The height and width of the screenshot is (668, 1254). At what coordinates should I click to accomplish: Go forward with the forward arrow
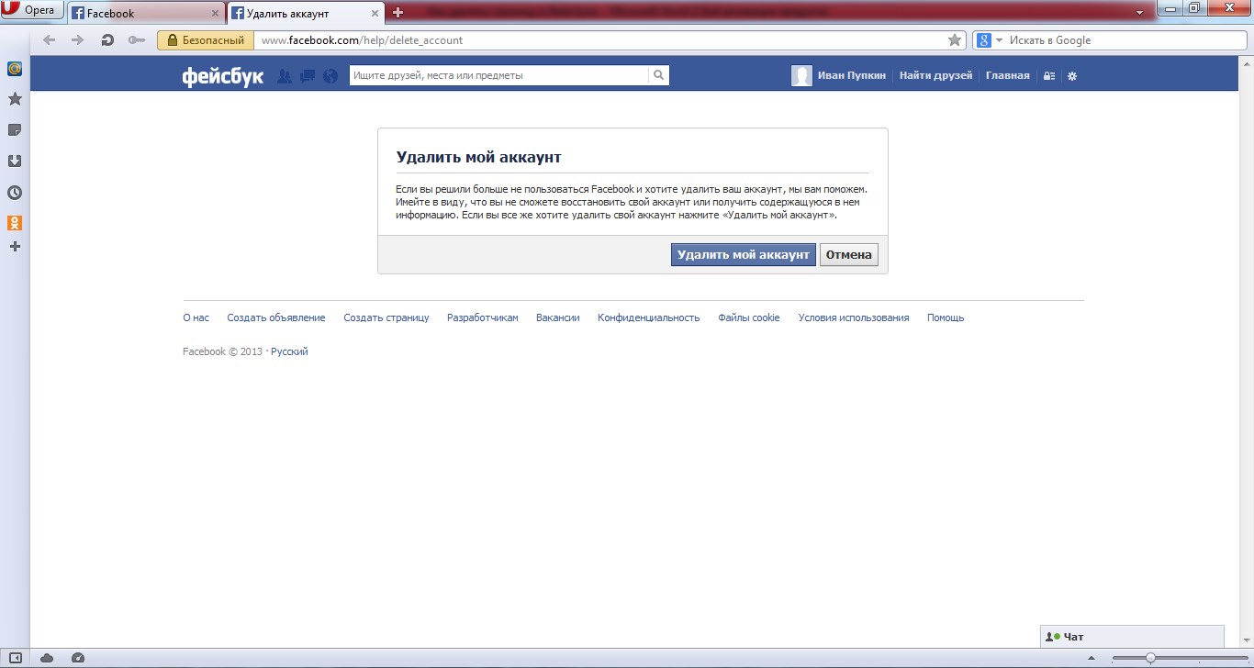(x=78, y=40)
